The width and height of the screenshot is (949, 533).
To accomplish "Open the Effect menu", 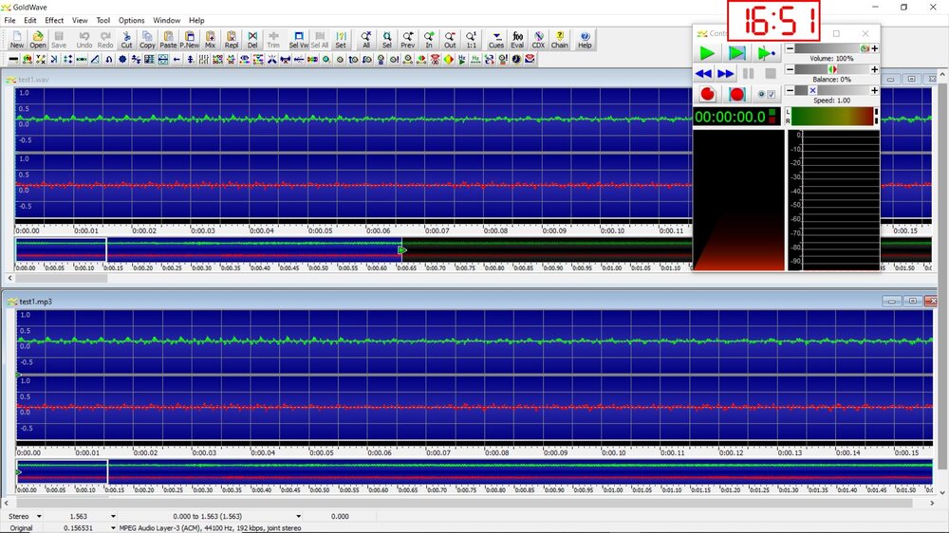I will pos(54,20).
